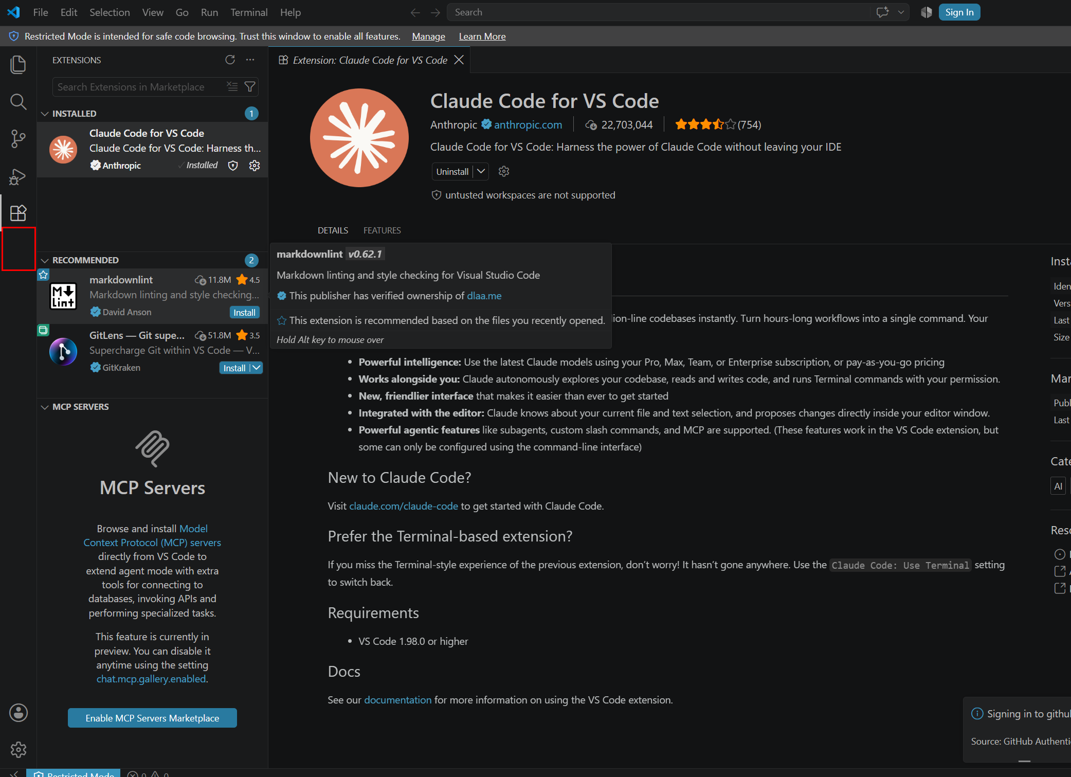Open manage gear for installed Claude Code
The height and width of the screenshot is (777, 1071).
pyautogui.click(x=255, y=165)
